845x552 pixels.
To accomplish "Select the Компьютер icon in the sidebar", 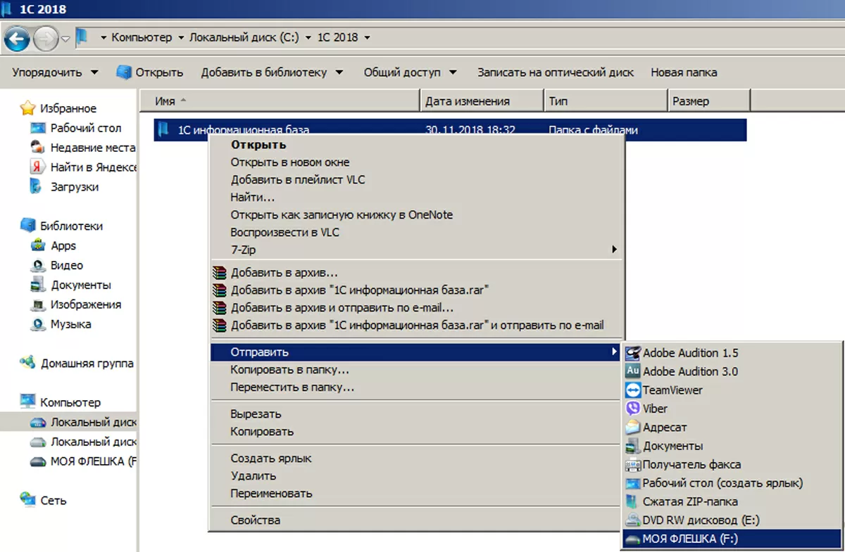I will coord(27,402).
